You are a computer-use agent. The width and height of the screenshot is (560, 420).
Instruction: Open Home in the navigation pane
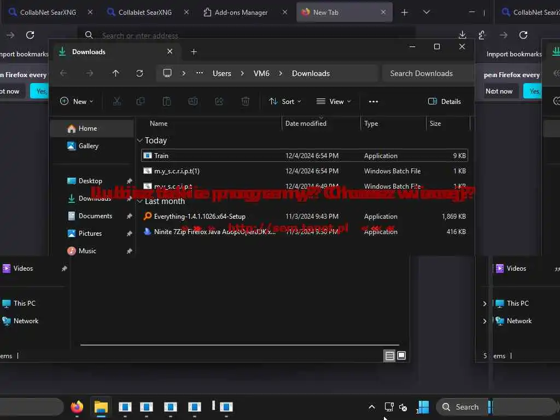[92, 128]
